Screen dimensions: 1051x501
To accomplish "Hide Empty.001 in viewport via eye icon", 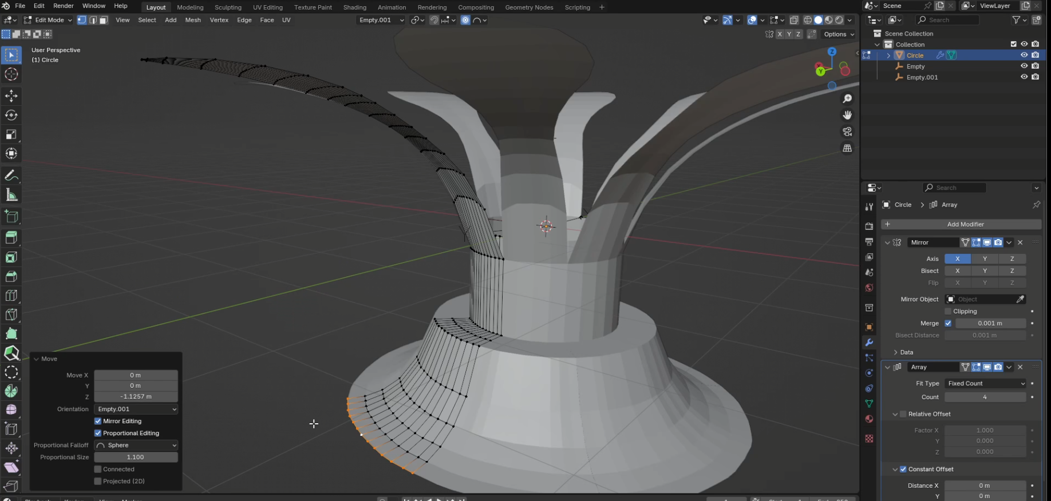I will click(x=1024, y=77).
